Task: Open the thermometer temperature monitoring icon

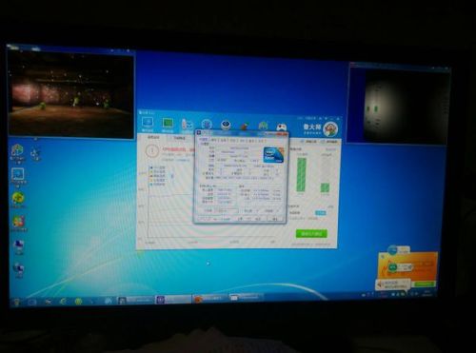Action: point(187,126)
